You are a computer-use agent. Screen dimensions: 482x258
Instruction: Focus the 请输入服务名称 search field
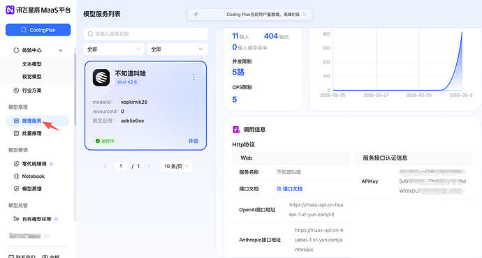point(146,33)
